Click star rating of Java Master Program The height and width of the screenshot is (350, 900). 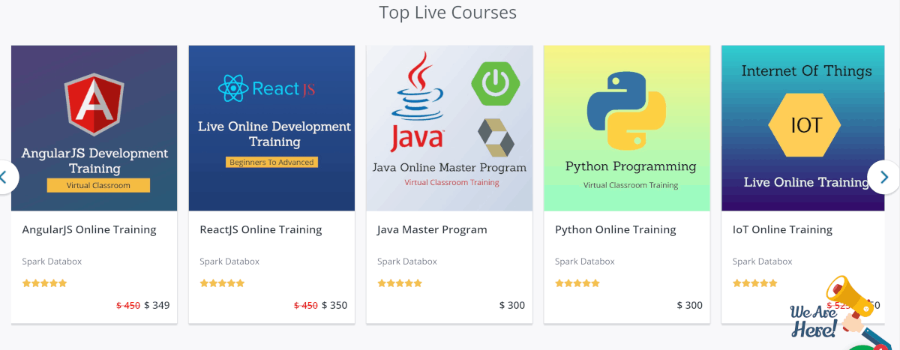click(x=400, y=283)
